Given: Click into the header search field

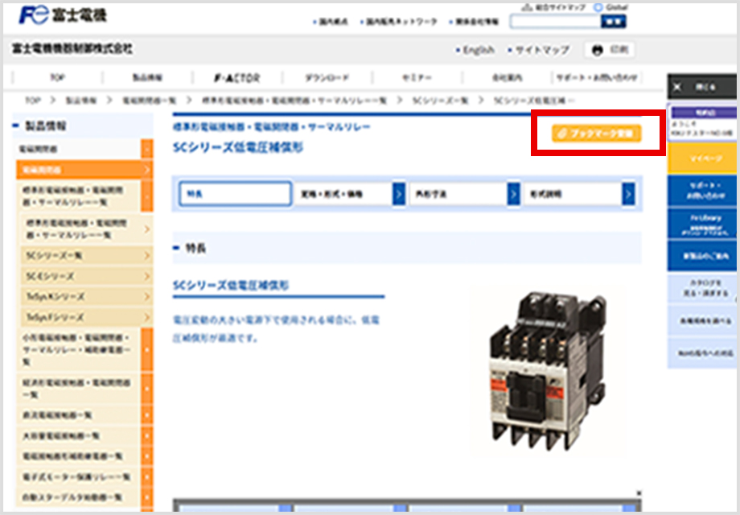Looking at the screenshot, I should click(x=555, y=22).
